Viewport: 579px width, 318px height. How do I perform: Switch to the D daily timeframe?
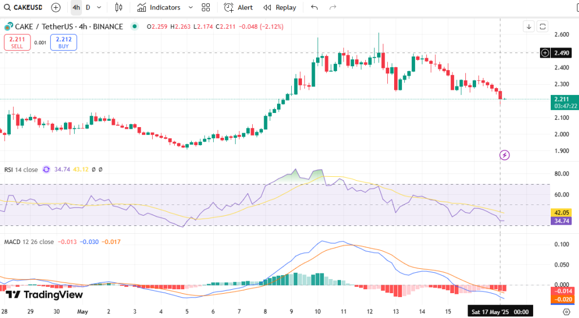pos(88,7)
